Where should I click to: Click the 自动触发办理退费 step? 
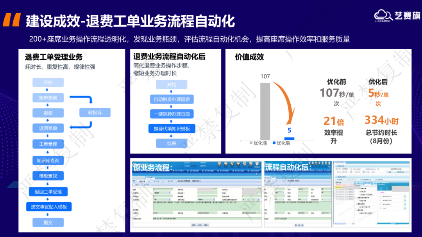pos(172,99)
